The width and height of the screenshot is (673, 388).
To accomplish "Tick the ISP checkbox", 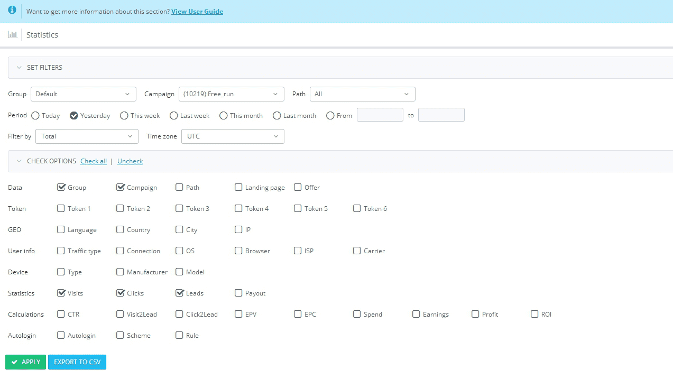I will (x=298, y=251).
